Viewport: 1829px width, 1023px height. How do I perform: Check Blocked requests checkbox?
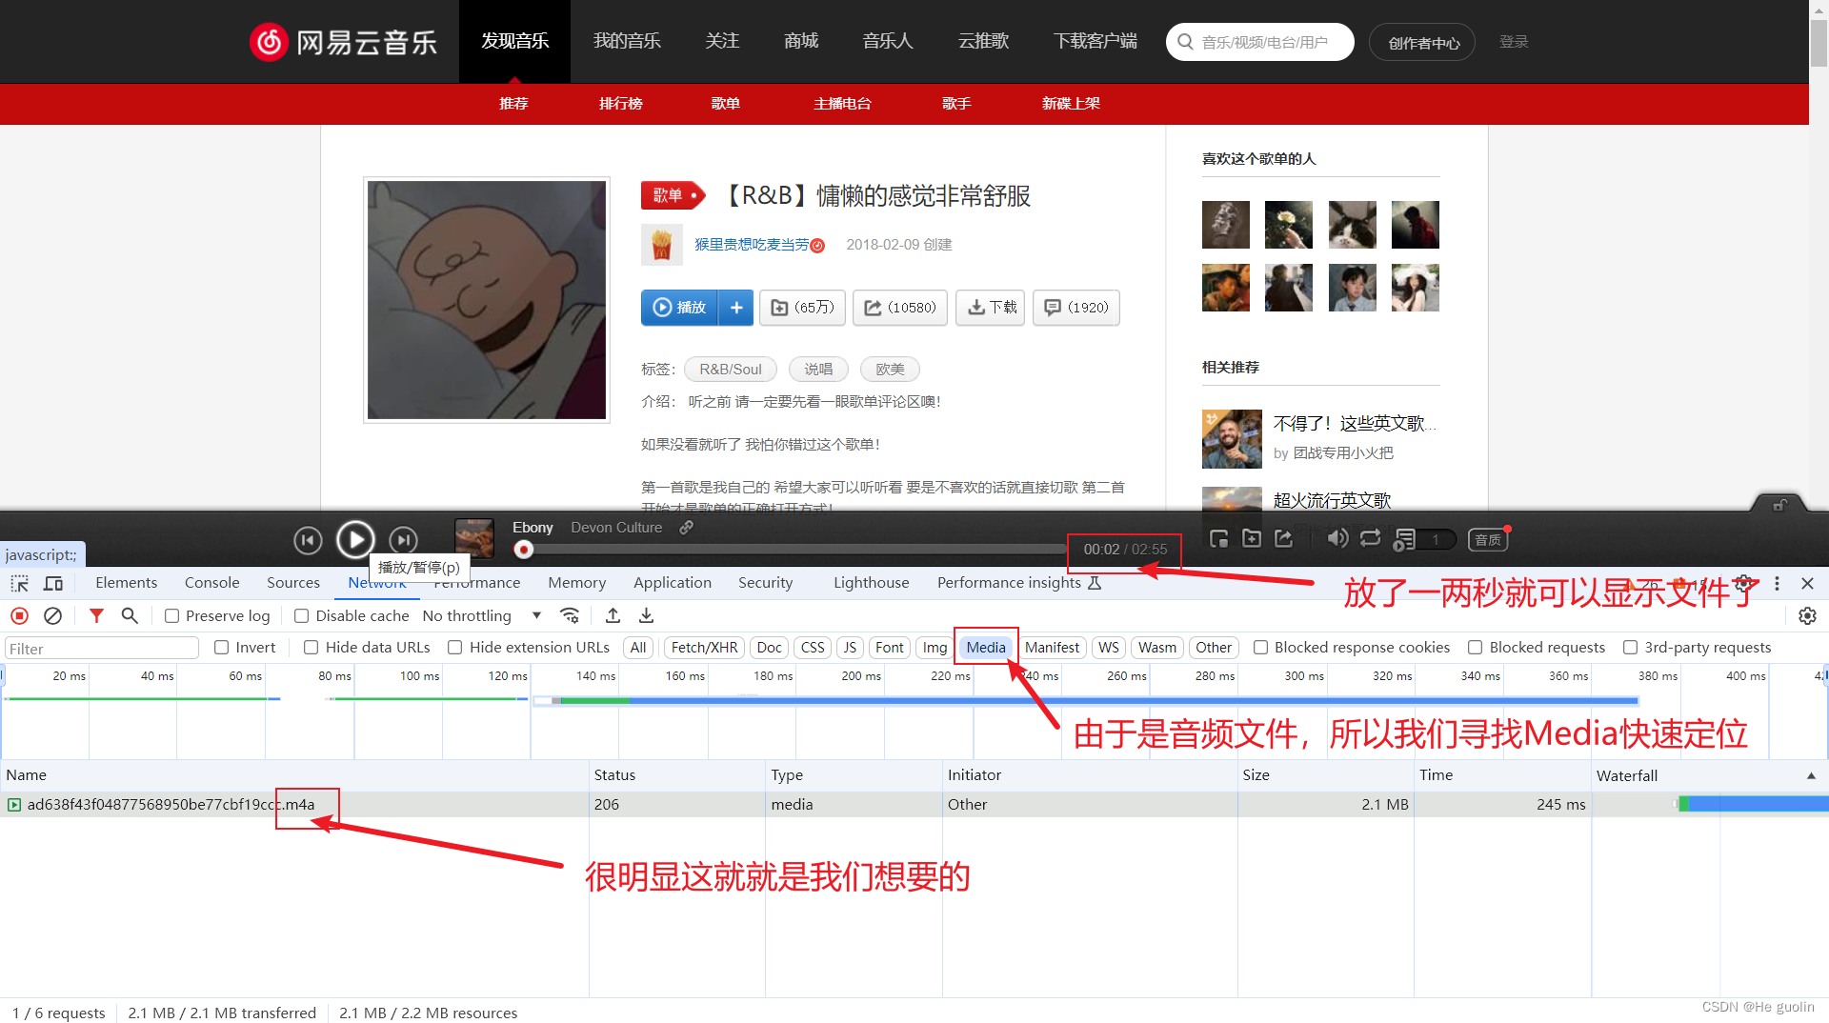click(1476, 648)
